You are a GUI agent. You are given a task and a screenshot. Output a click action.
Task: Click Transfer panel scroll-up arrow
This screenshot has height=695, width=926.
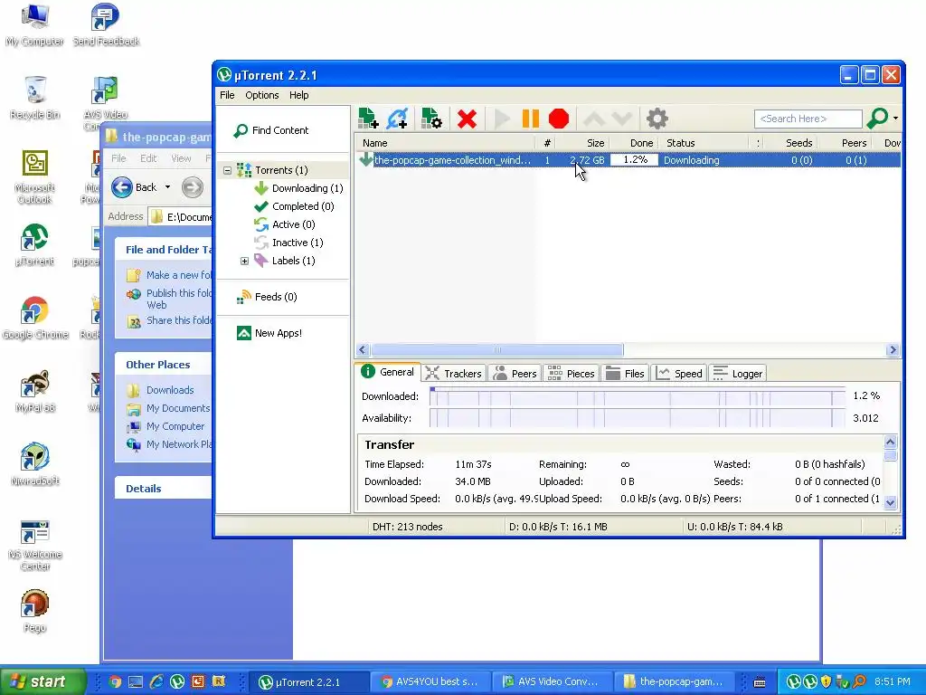(891, 442)
